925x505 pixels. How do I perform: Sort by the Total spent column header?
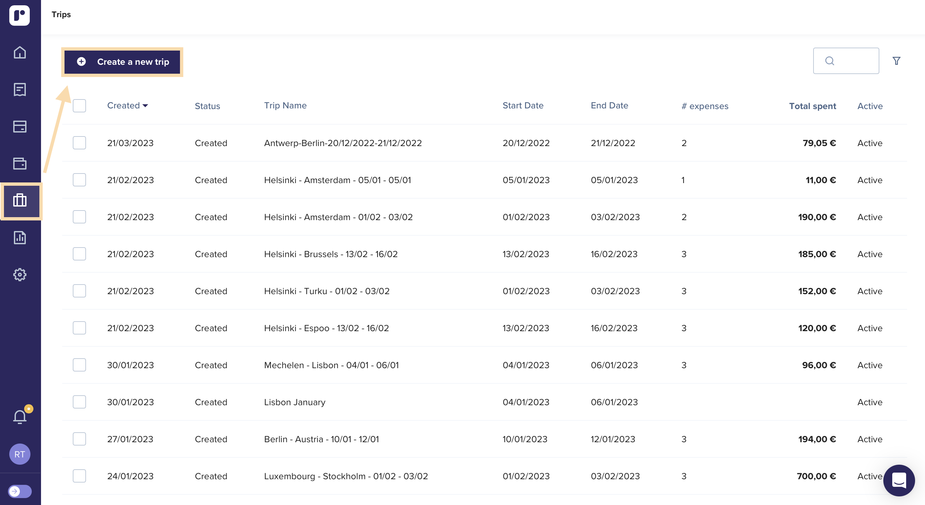(812, 106)
